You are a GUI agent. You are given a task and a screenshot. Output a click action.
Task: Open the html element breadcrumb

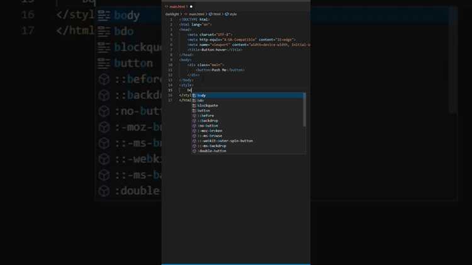coord(217,14)
